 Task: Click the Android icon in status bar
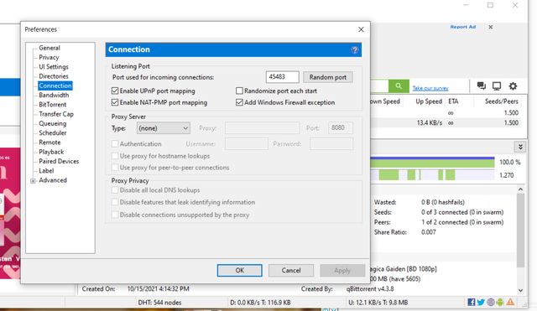(500, 302)
